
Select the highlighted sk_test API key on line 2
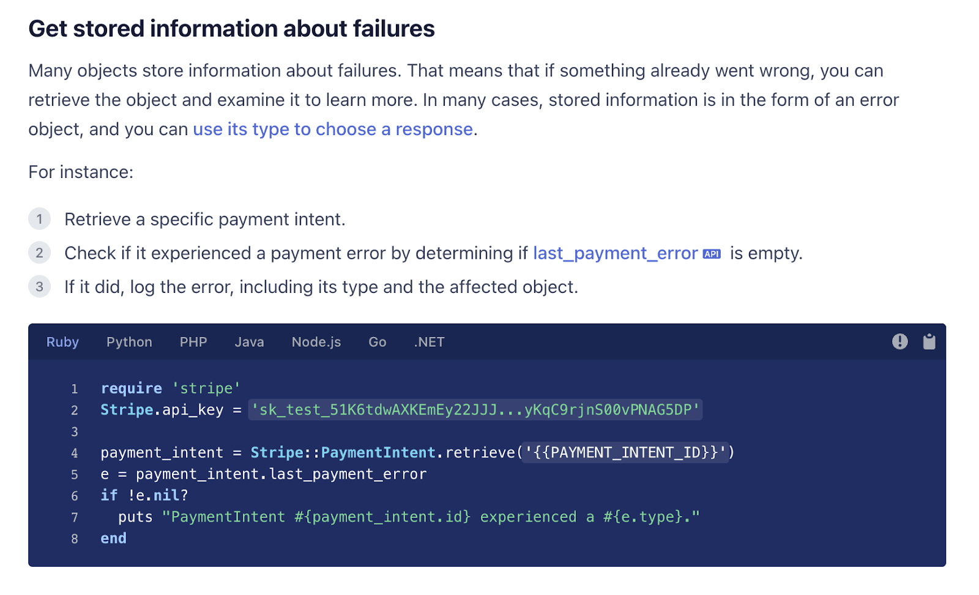(474, 410)
